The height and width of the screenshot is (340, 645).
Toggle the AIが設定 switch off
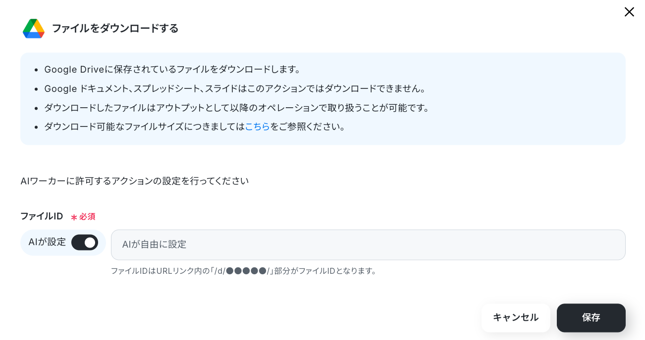(x=85, y=243)
